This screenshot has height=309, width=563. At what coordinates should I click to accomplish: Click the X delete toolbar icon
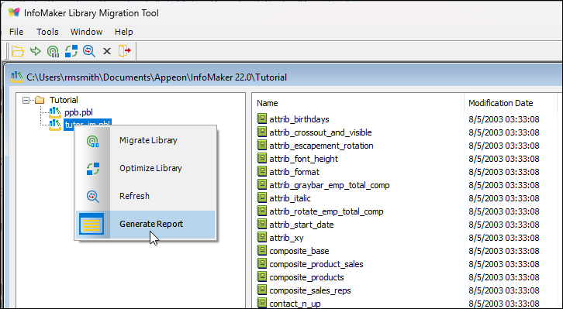(x=107, y=51)
